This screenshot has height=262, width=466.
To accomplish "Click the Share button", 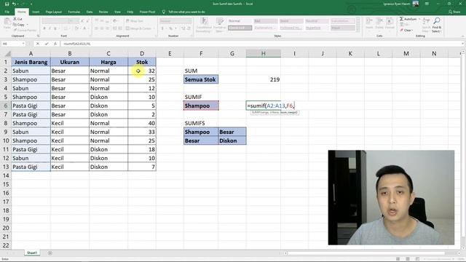I will [x=454, y=12].
